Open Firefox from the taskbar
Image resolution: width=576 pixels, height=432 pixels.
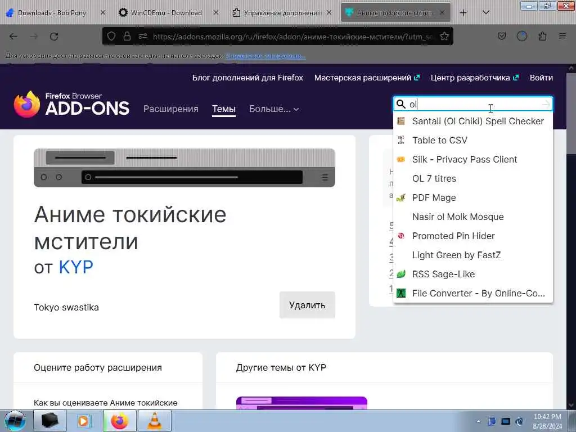120,421
